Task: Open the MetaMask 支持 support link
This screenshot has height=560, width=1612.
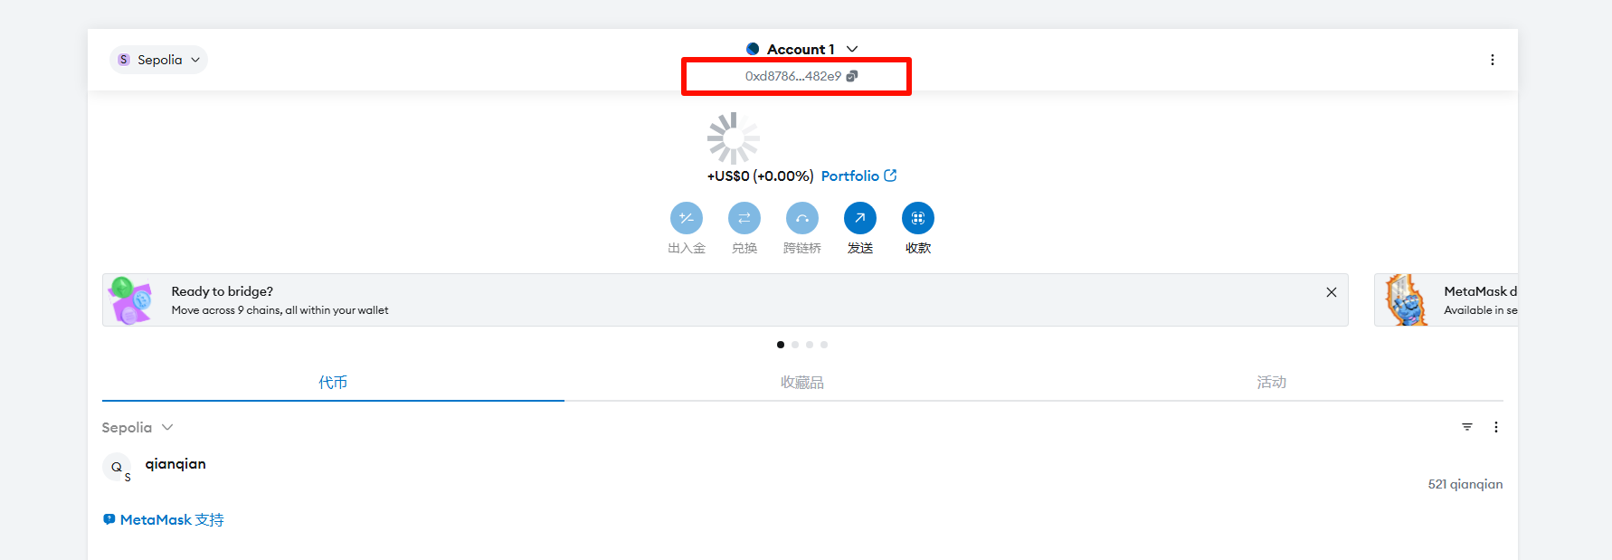Action: tap(163, 520)
